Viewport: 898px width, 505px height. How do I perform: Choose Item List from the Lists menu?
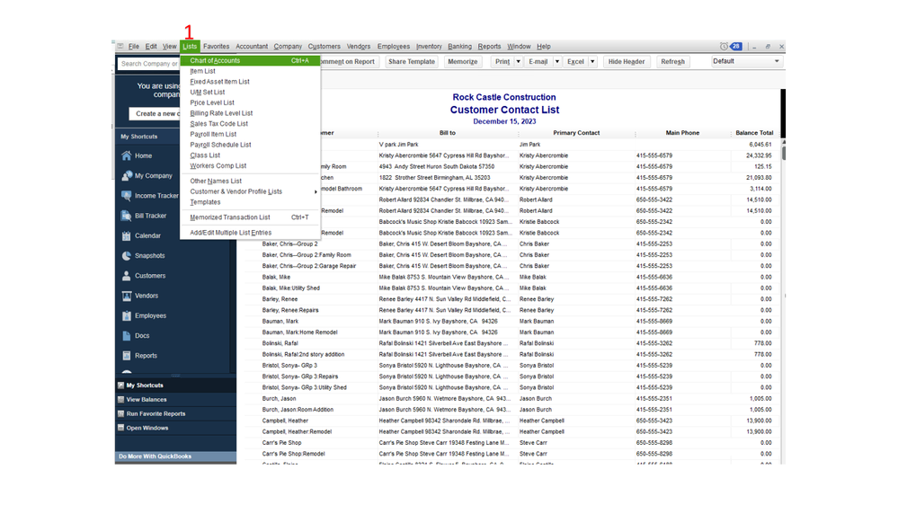coord(250,72)
